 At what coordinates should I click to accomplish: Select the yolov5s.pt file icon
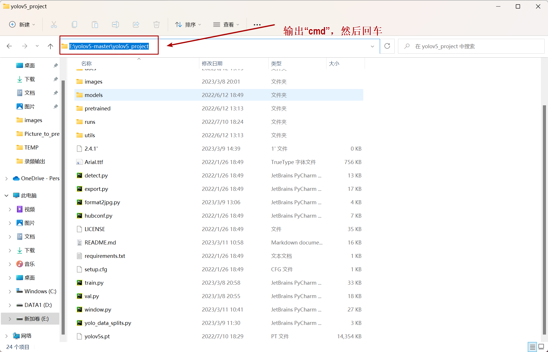coord(80,336)
